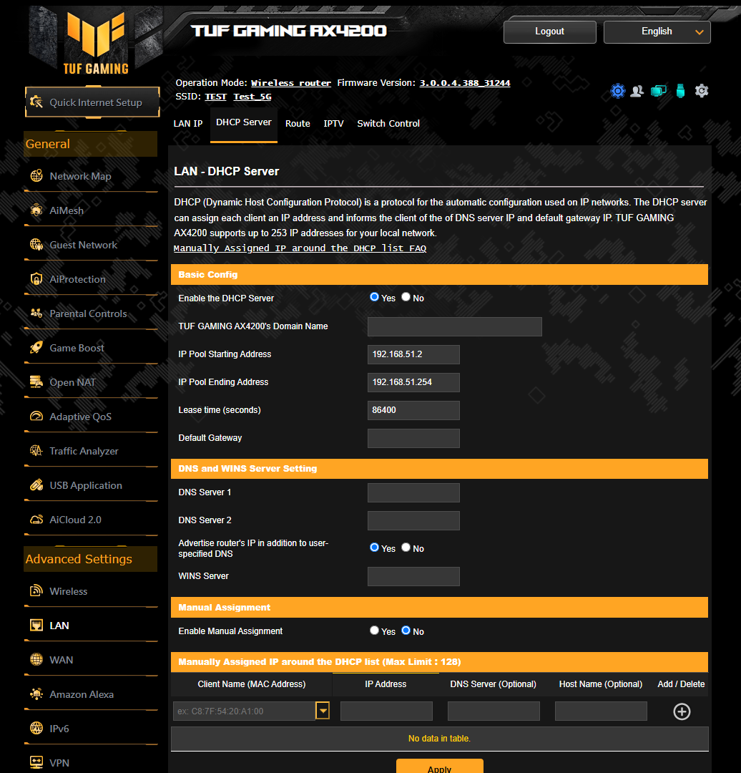Click the AiMesh sidebar icon
This screenshot has height=773, width=741.
pyautogui.click(x=36, y=210)
